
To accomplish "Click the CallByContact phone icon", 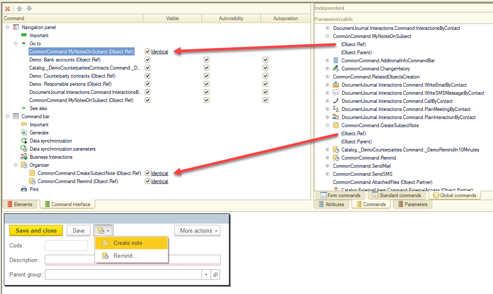I will 336,101.
